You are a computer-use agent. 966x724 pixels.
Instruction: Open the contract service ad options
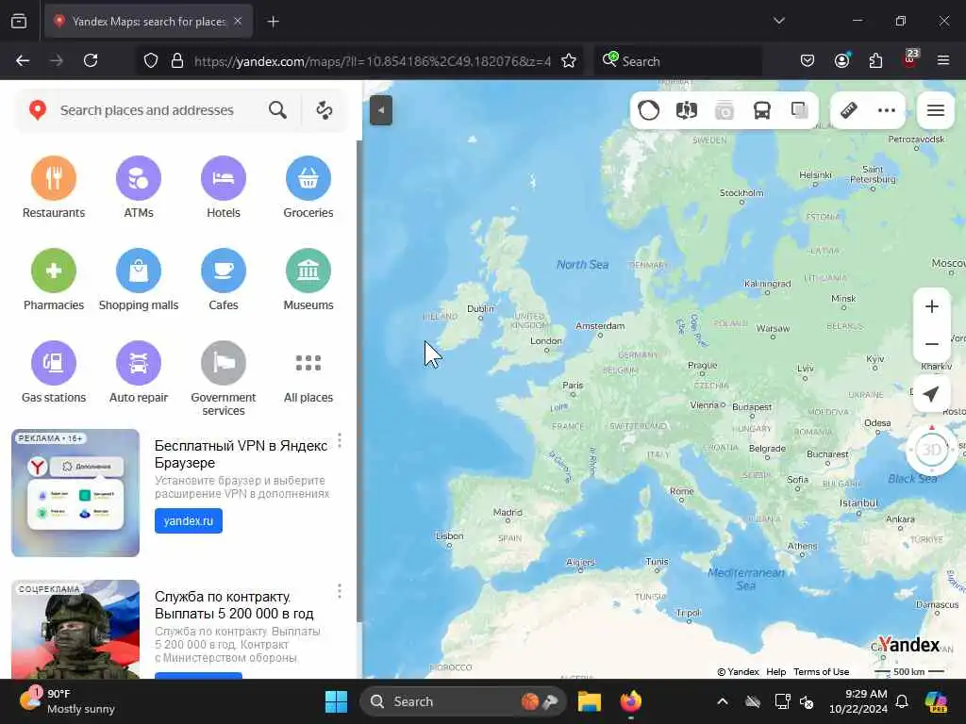pyautogui.click(x=340, y=591)
